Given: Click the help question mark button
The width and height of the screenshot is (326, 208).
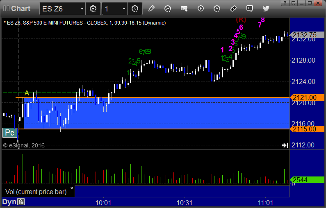Looking at the screenshot, I should [285, 3].
